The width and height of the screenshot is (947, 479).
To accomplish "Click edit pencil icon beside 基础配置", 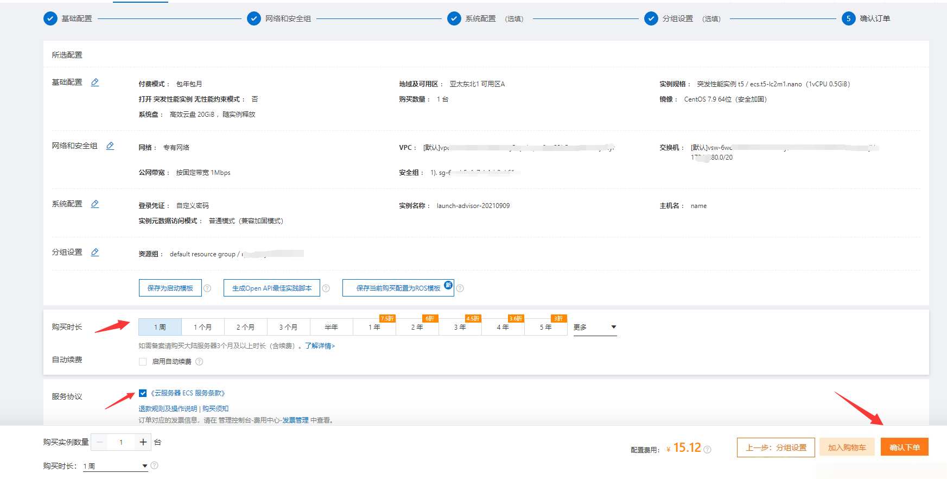I will click(x=95, y=83).
